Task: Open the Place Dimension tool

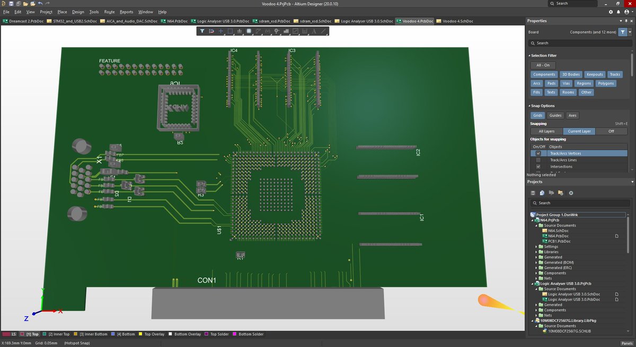Action: 304,31
